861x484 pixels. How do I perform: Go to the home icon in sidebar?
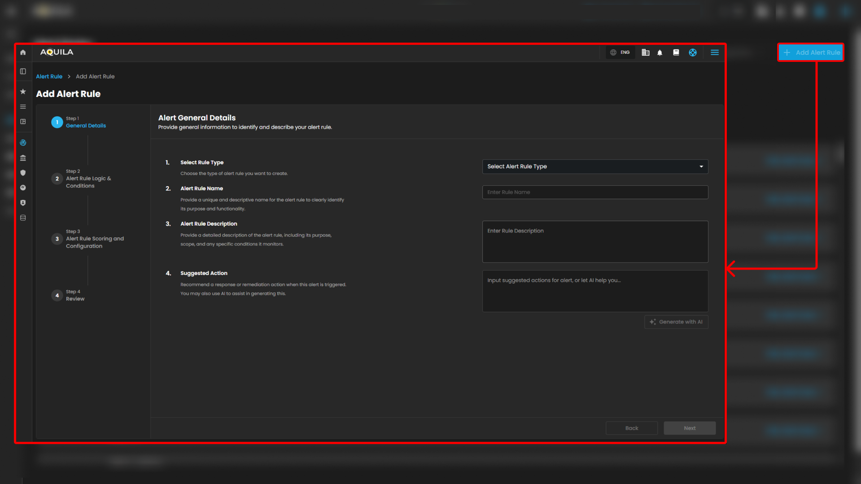[23, 52]
